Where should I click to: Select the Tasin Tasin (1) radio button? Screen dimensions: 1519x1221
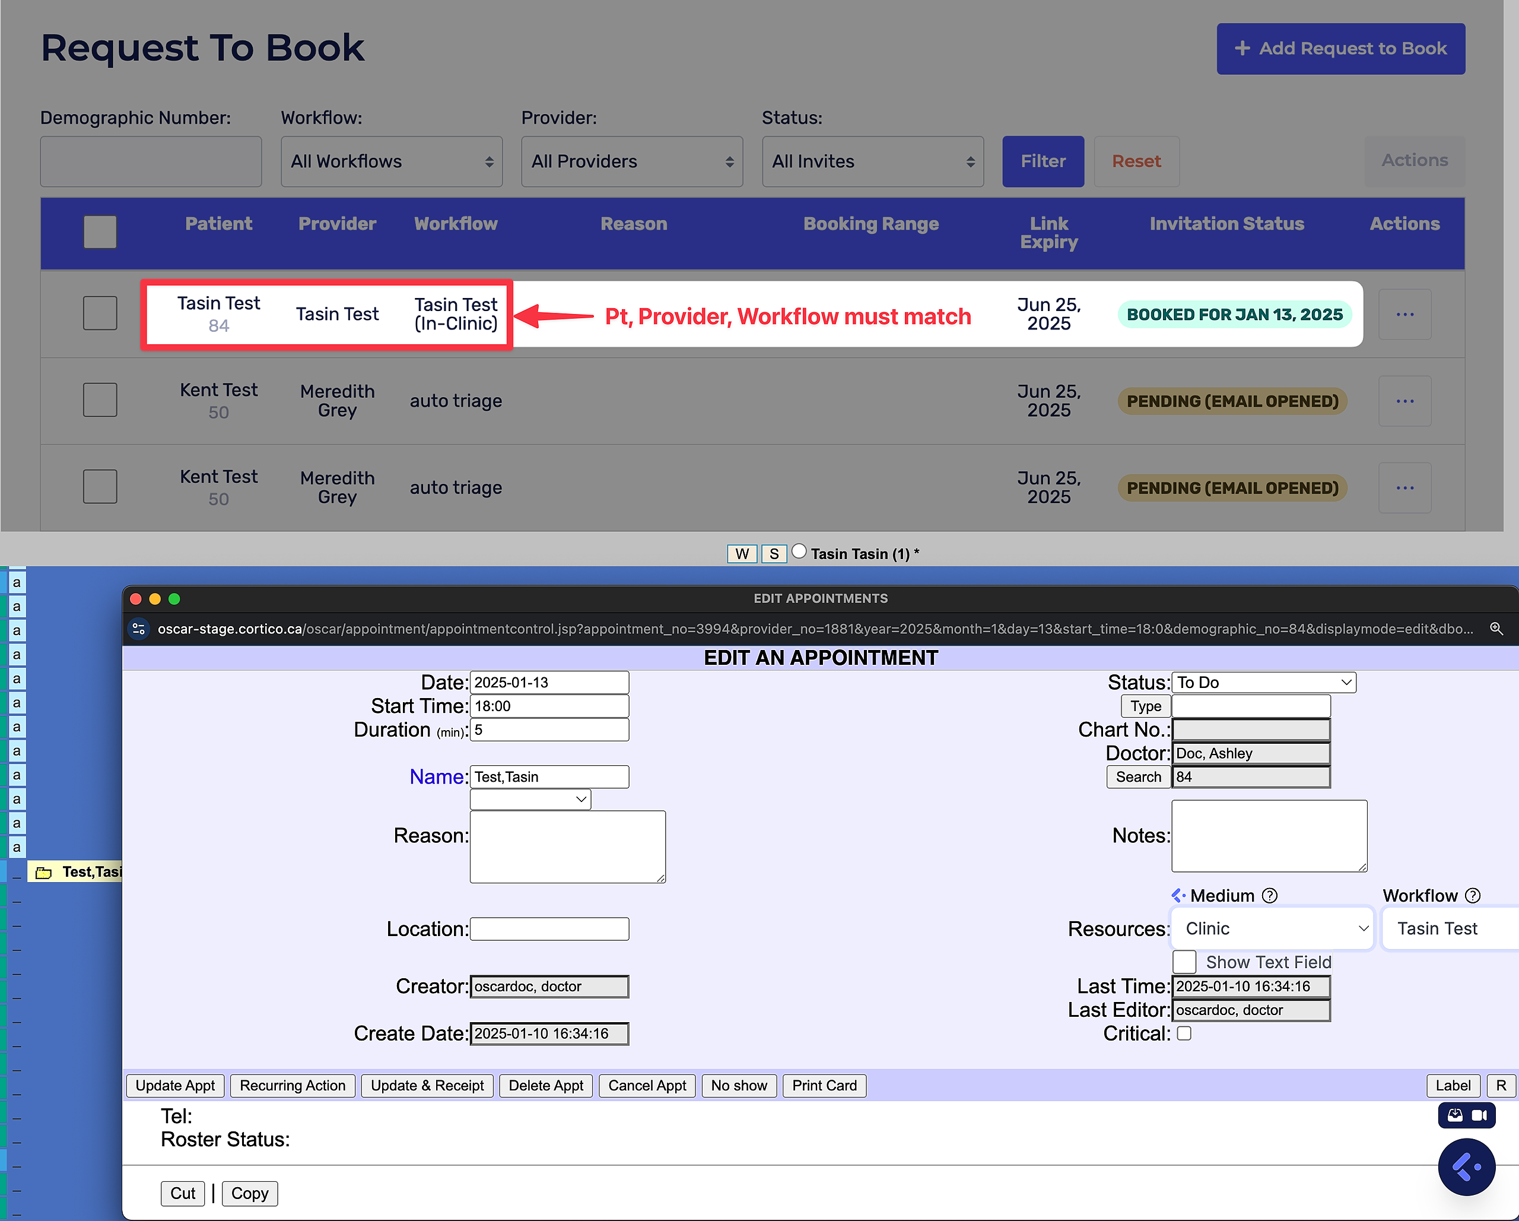pos(799,551)
